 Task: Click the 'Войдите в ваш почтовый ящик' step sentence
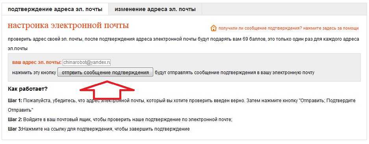(128, 120)
